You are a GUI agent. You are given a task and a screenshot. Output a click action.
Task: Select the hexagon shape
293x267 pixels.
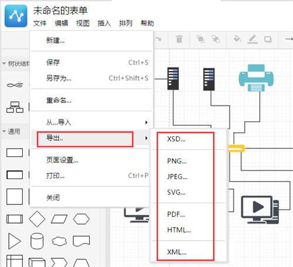click(81, 219)
